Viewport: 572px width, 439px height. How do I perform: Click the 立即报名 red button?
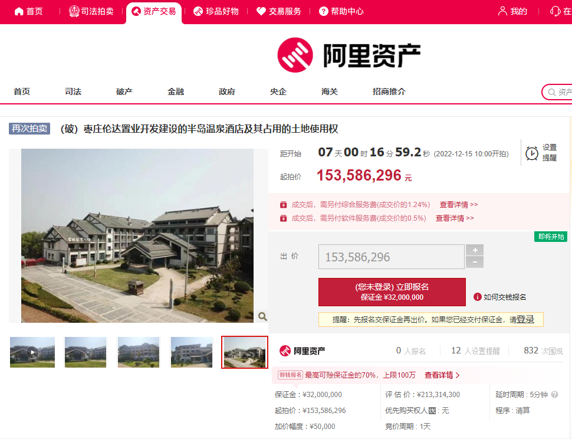[392, 292]
